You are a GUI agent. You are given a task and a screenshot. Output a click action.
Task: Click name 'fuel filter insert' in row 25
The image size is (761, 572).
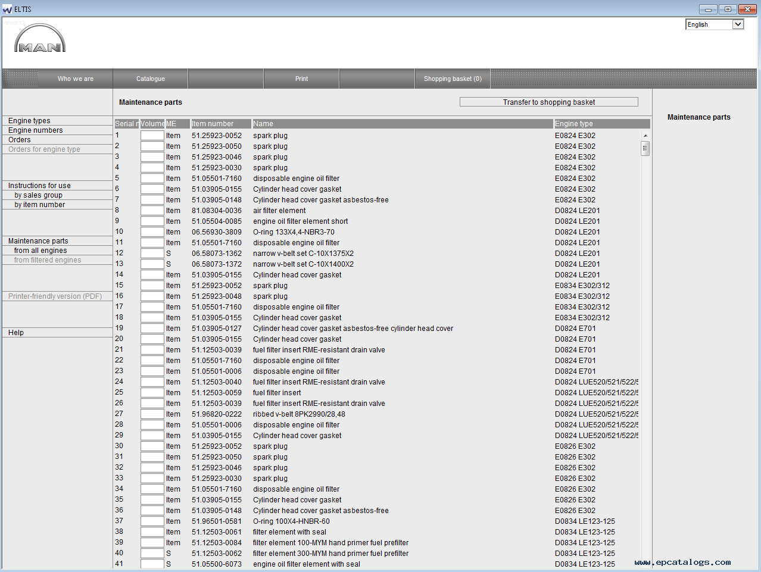[x=277, y=393]
